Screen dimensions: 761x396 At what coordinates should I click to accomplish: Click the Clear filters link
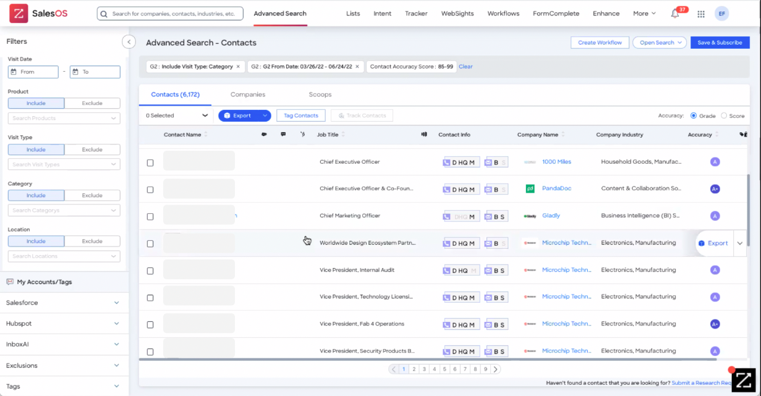[x=466, y=67]
